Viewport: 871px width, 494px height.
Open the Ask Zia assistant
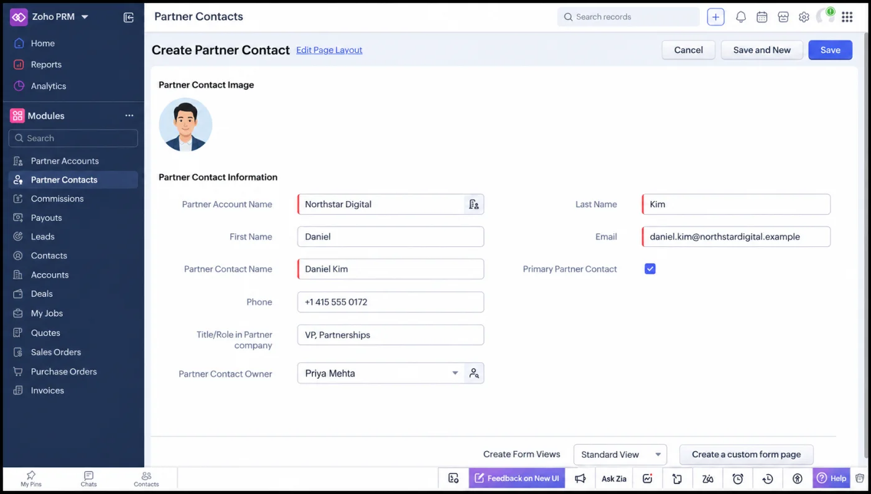pos(614,478)
